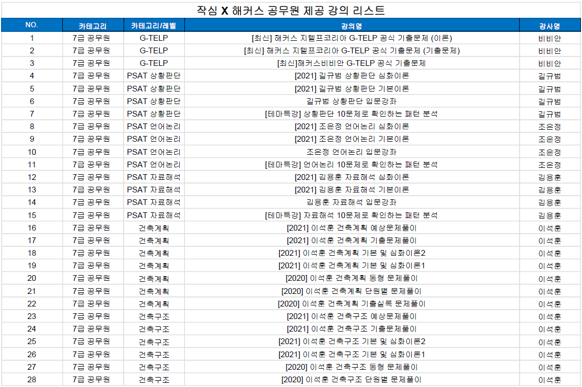Click '[2021] 조은정 언어논리 기본이론' cell
Viewport: 582px width, 387px height.
[352, 139]
